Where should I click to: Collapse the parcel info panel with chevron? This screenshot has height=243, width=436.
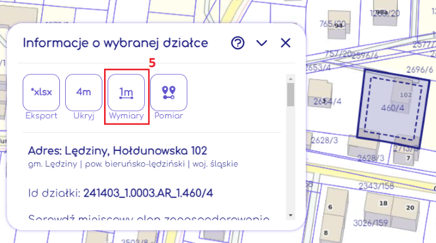coord(262,43)
